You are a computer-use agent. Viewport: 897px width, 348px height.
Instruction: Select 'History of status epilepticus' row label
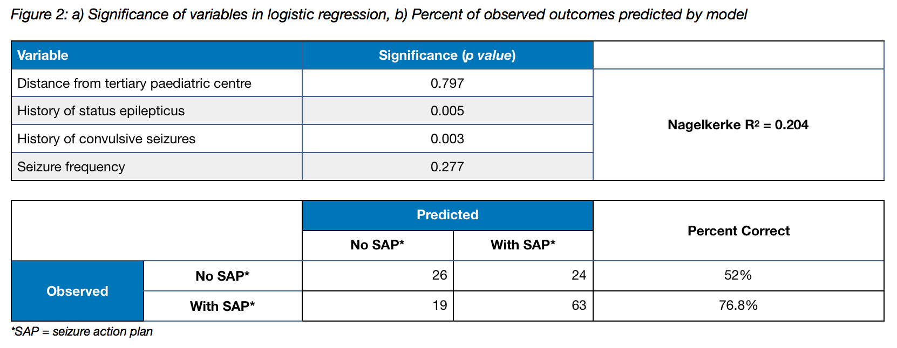101,111
